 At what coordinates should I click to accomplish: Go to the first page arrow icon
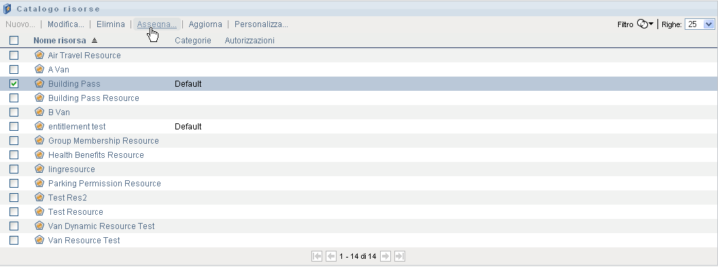316,256
